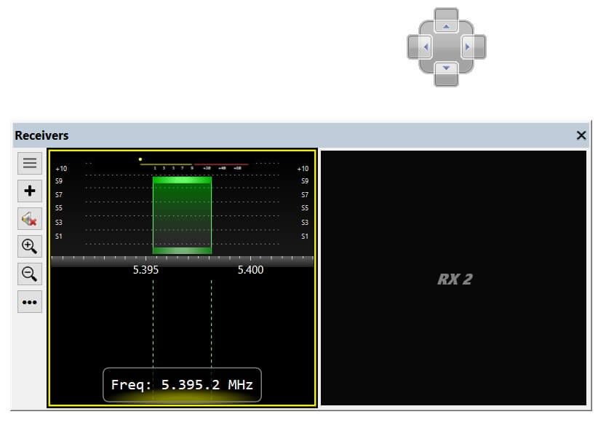
Task: Open more options via three dots icon
Action: (x=30, y=302)
